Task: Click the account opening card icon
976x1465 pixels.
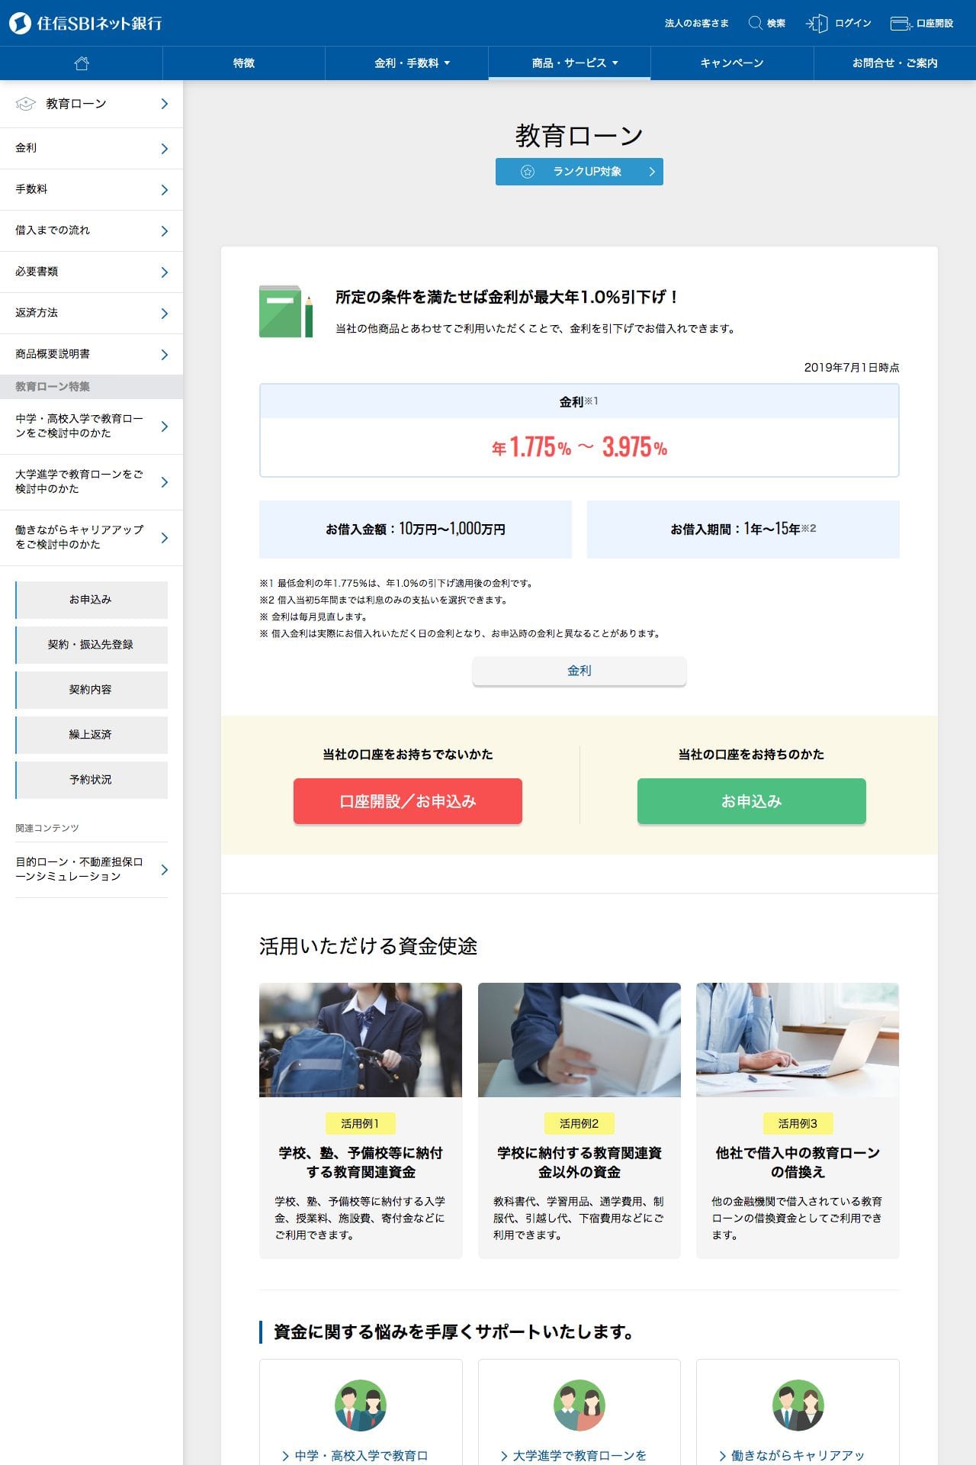Action: (901, 24)
